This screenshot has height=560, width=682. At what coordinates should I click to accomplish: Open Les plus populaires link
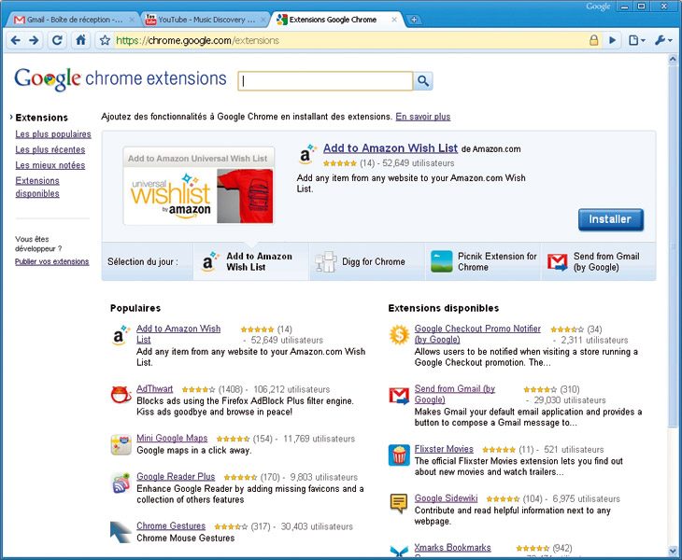[x=53, y=134]
